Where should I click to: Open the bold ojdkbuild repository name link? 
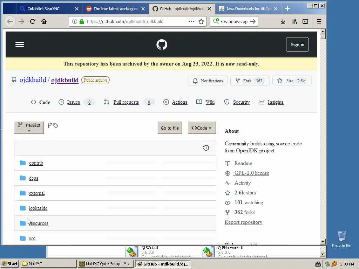pyautogui.click(x=65, y=80)
